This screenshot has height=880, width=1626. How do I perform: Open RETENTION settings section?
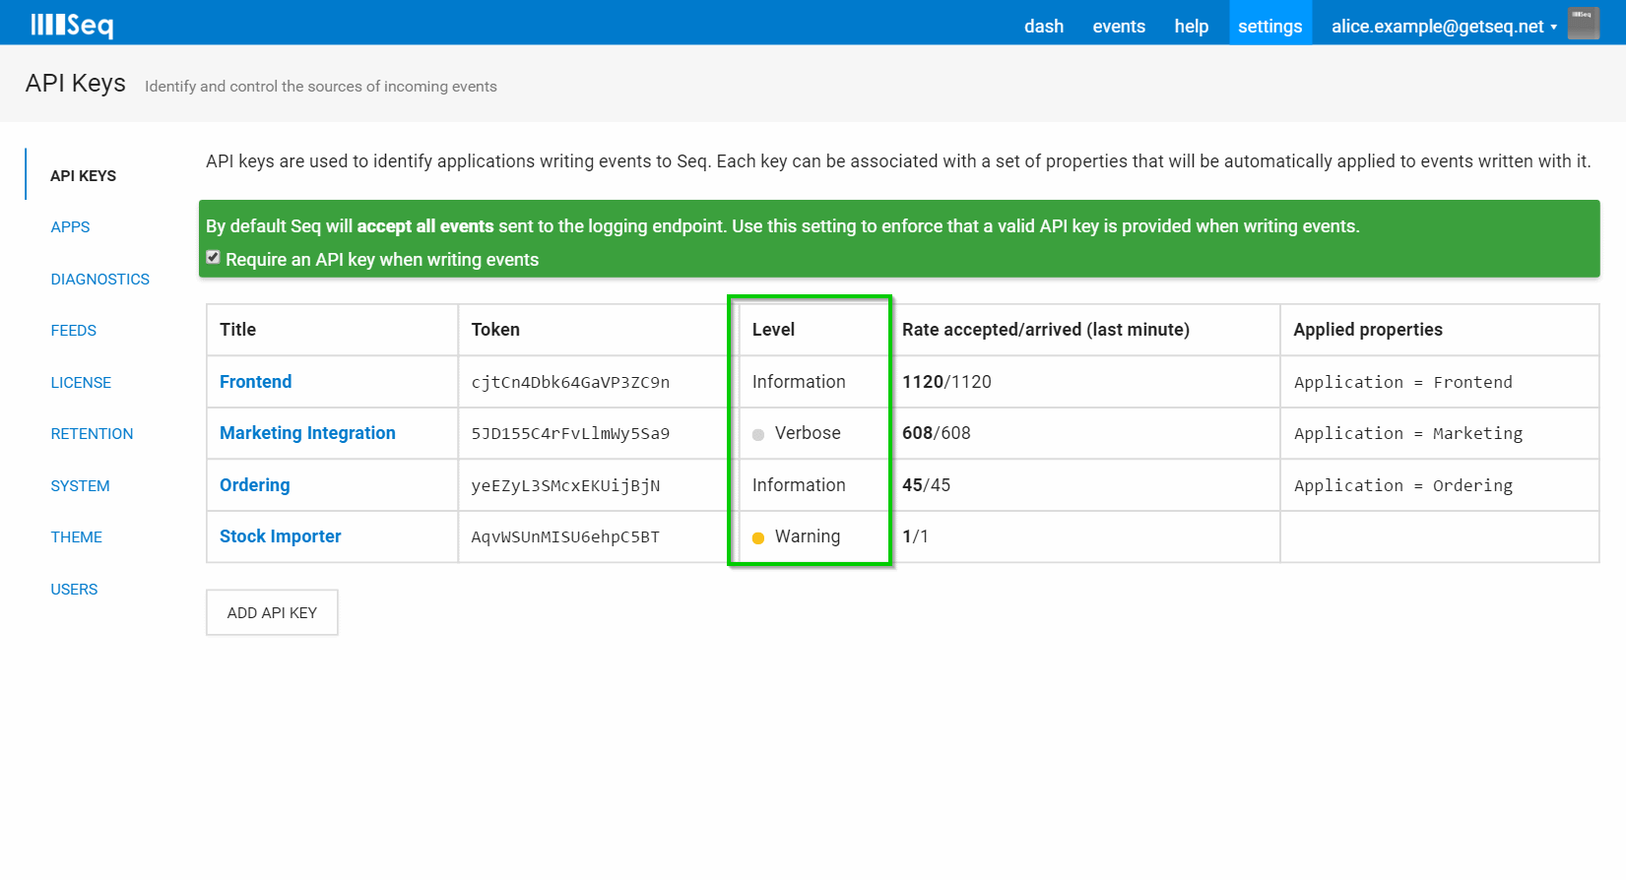[92, 433]
